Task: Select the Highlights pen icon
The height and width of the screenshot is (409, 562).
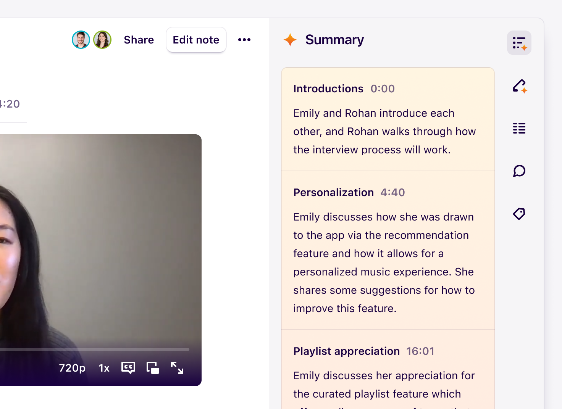Action: 519,86
